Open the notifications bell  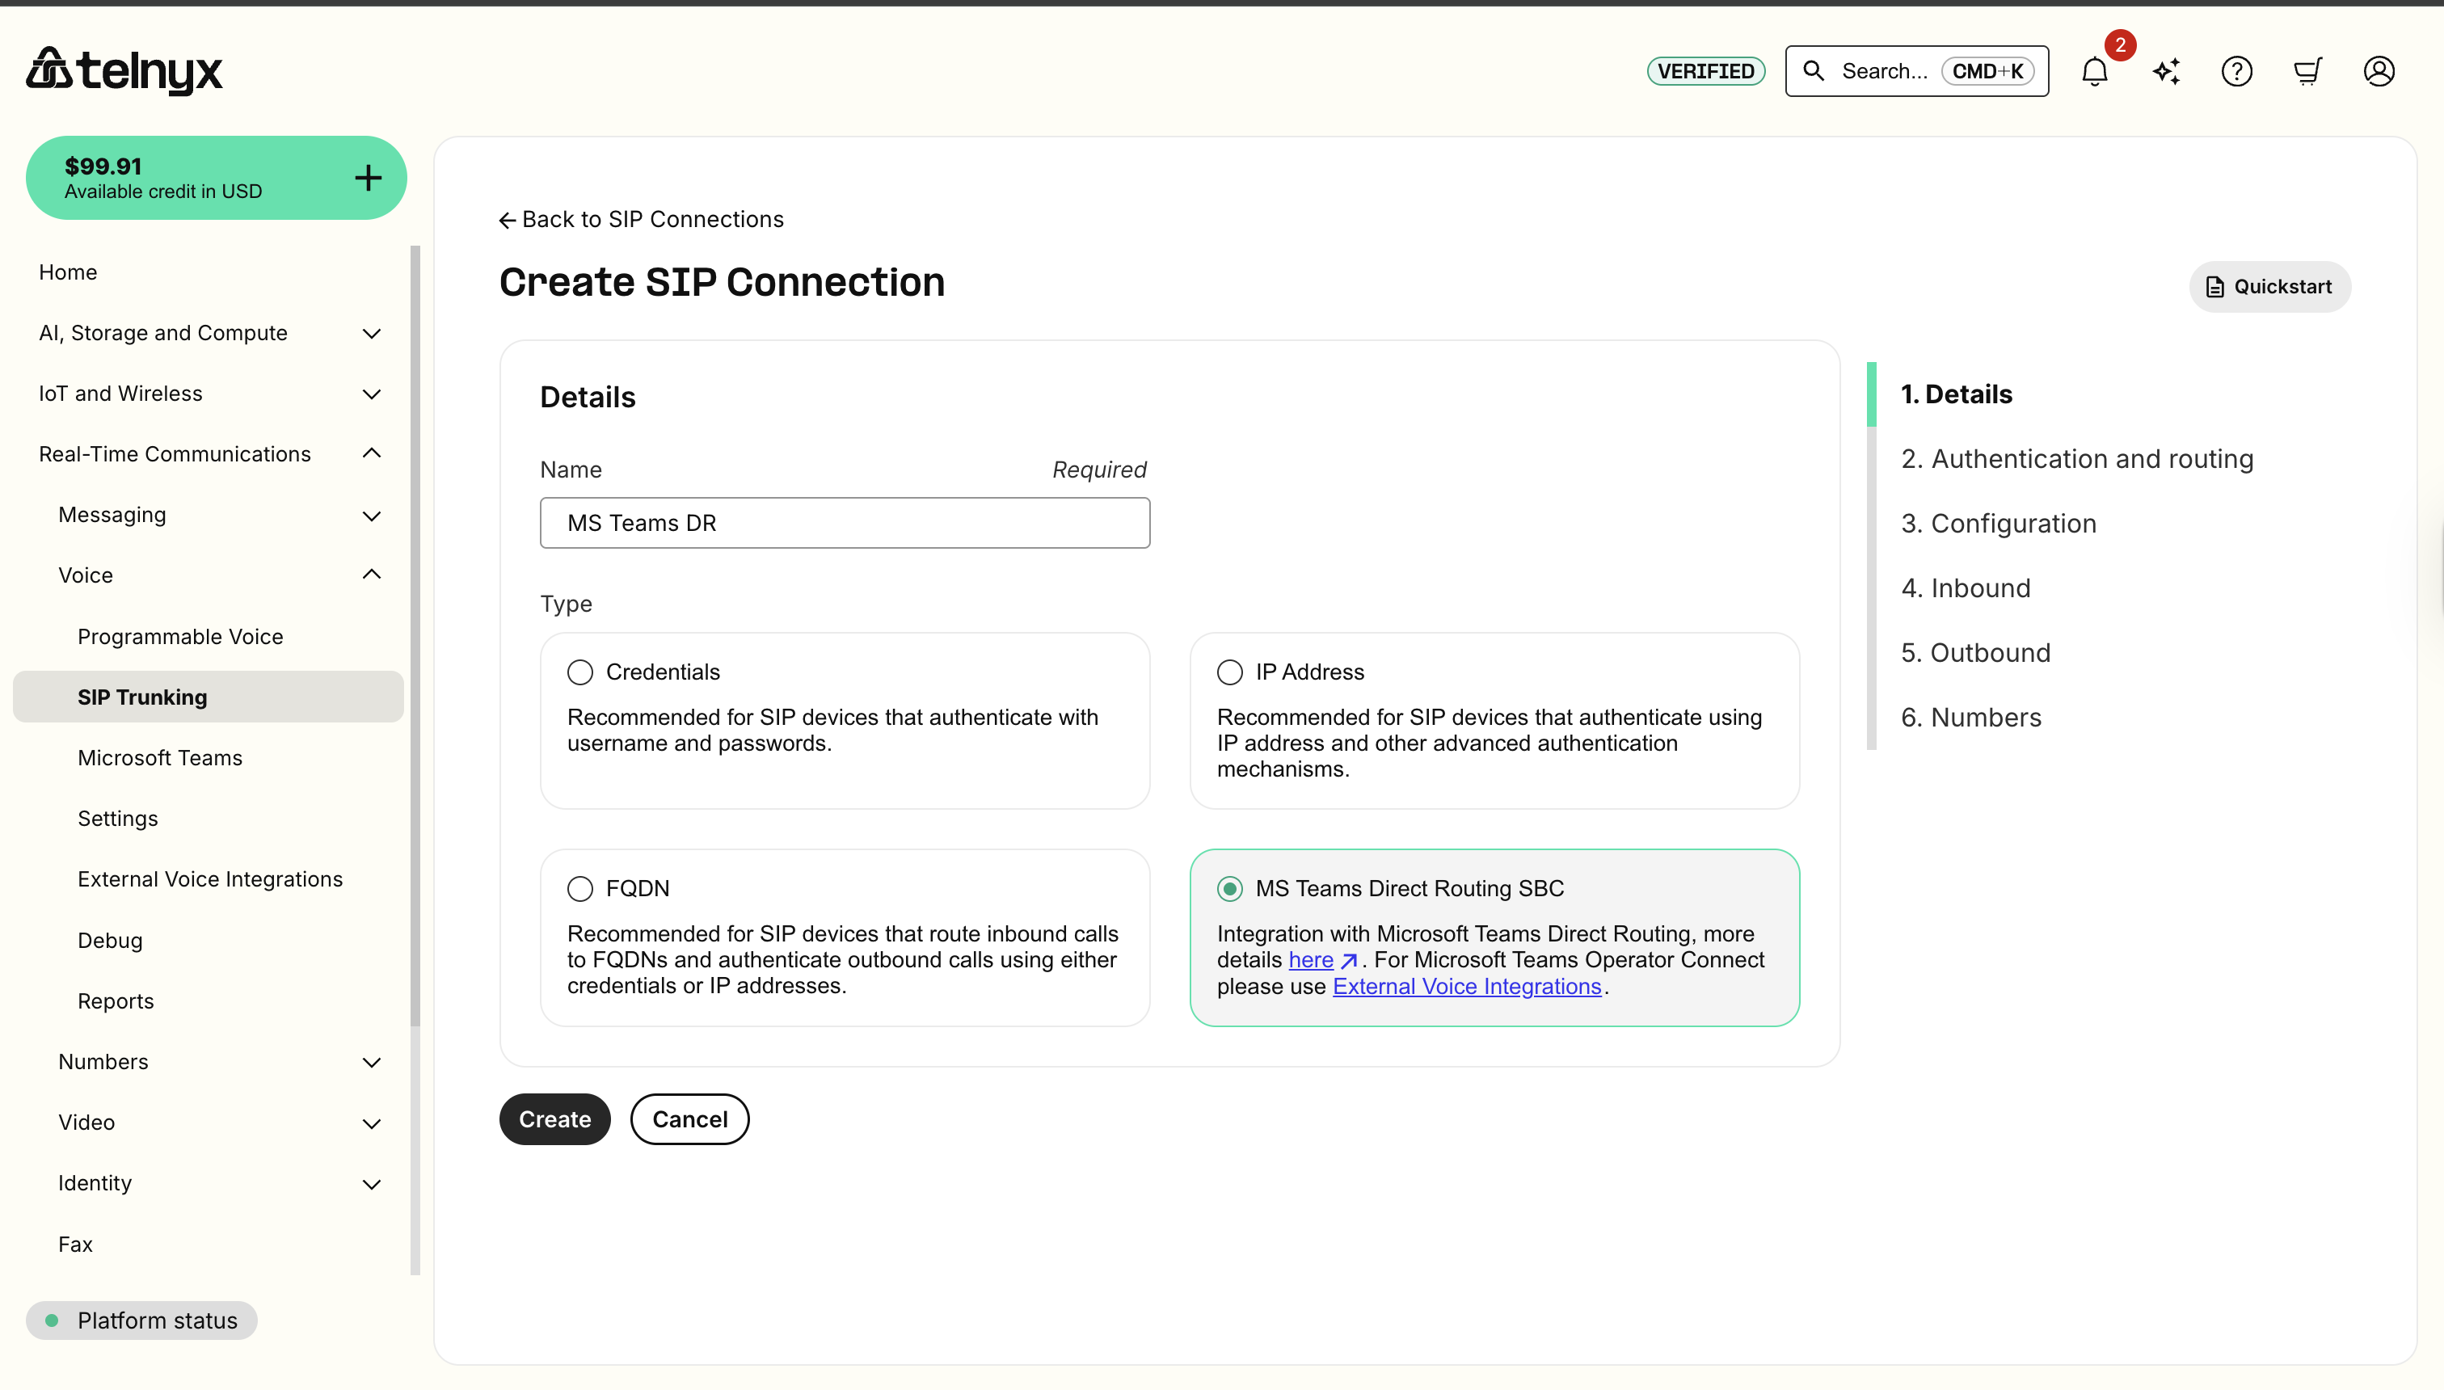coord(2095,72)
